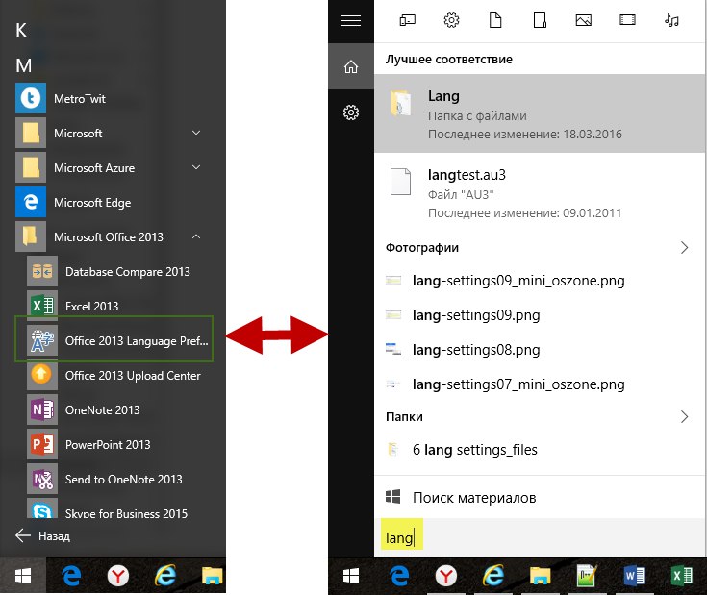This screenshot has height=595, width=707.
Task: Open lang-settings07_mini_oszone.png
Action: click(540, 384)
